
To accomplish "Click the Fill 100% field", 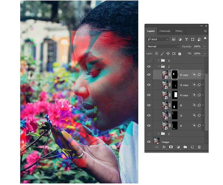I will pos(197,53).
